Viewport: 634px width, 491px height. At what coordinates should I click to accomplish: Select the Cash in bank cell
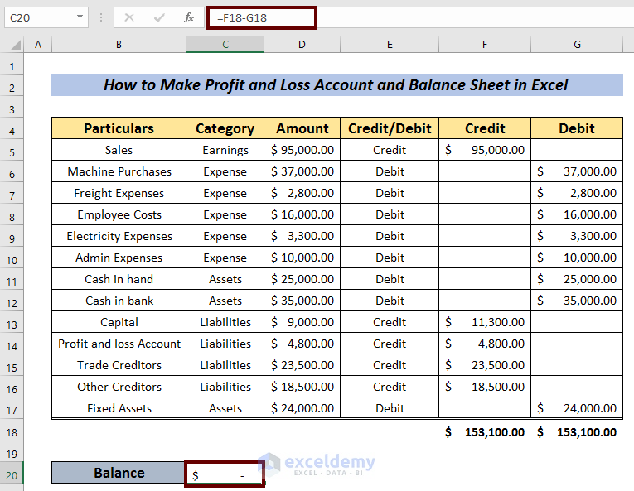click(119, 301)
